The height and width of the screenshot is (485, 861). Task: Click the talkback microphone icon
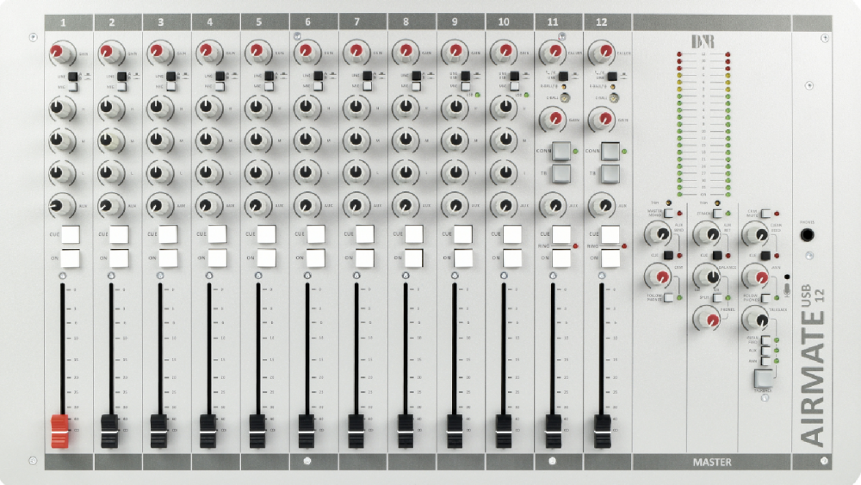coord(787,289)
